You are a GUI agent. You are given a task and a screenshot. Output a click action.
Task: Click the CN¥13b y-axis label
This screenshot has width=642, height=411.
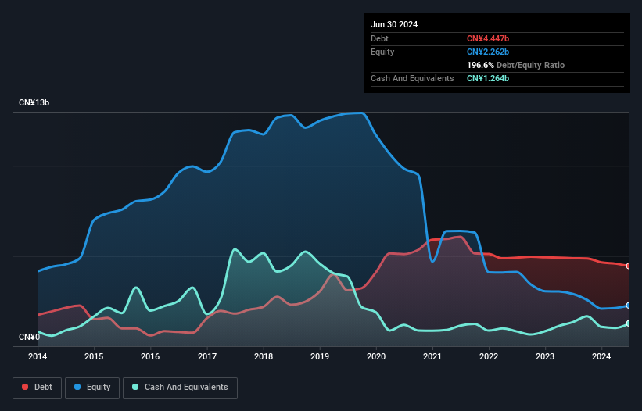tap(34, 102)
